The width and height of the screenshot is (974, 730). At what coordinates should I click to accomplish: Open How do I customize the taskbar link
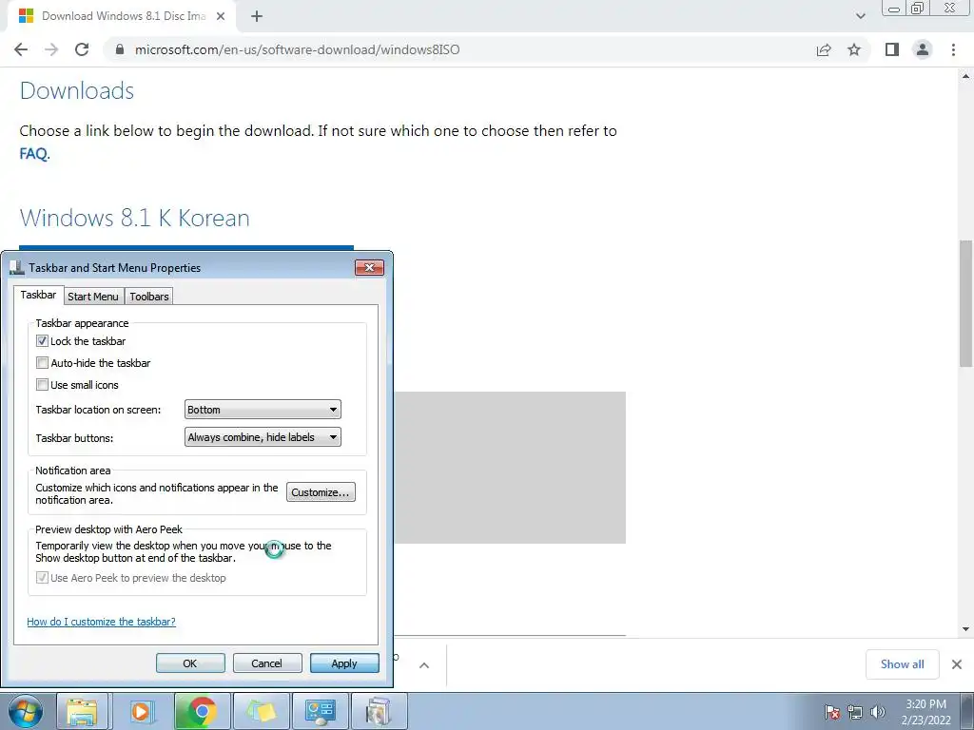(101, 622)
